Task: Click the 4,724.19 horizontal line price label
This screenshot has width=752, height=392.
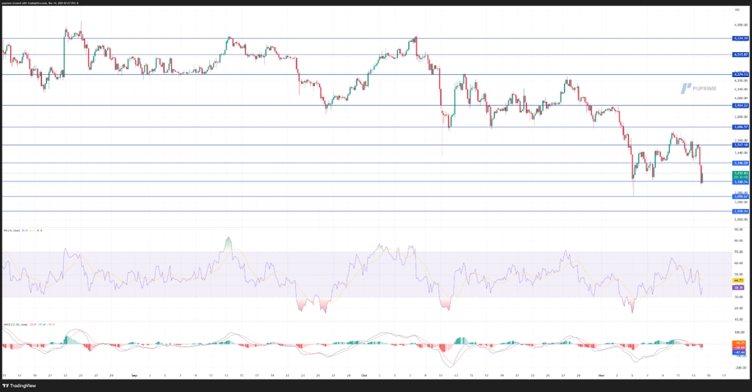Action: coord(740,38)
